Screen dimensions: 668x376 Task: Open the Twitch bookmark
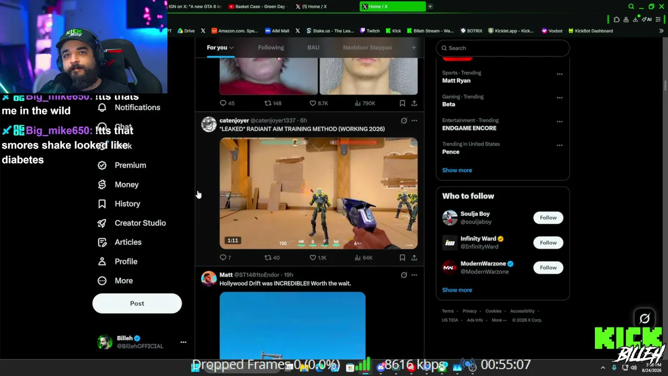click(370, 31)
